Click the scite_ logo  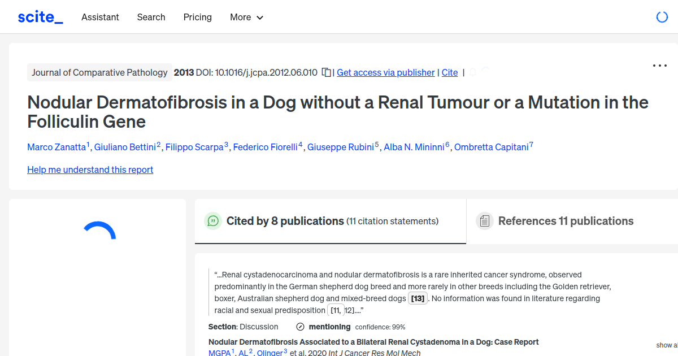click(x=40, y=16)
